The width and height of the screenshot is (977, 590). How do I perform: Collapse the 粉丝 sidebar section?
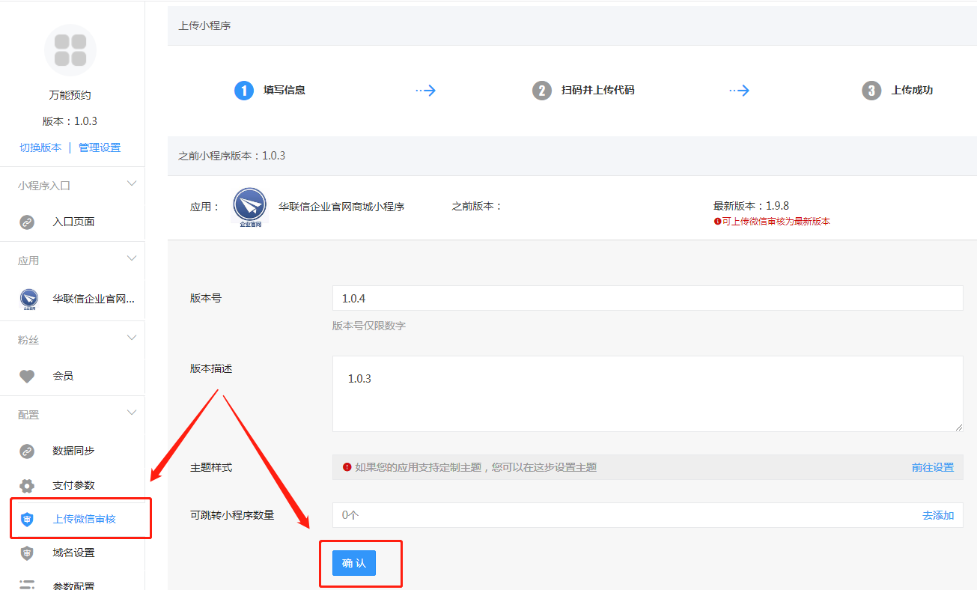(x=132, y=338)
